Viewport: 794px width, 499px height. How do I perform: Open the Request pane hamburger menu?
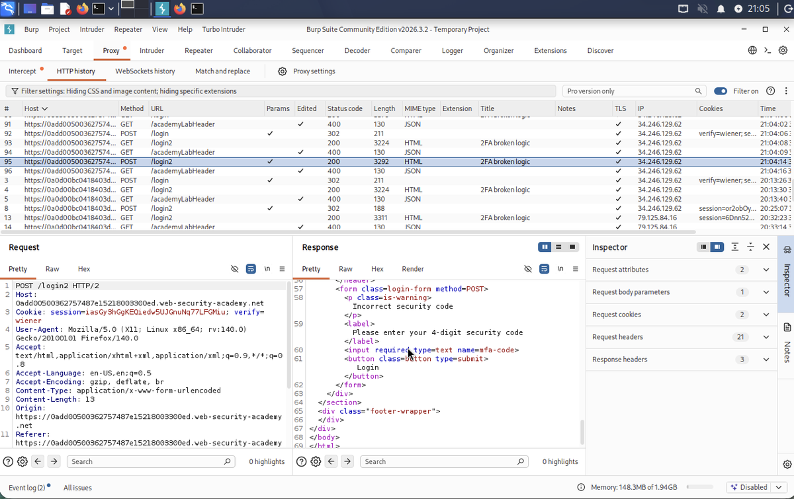click(282, 269)
